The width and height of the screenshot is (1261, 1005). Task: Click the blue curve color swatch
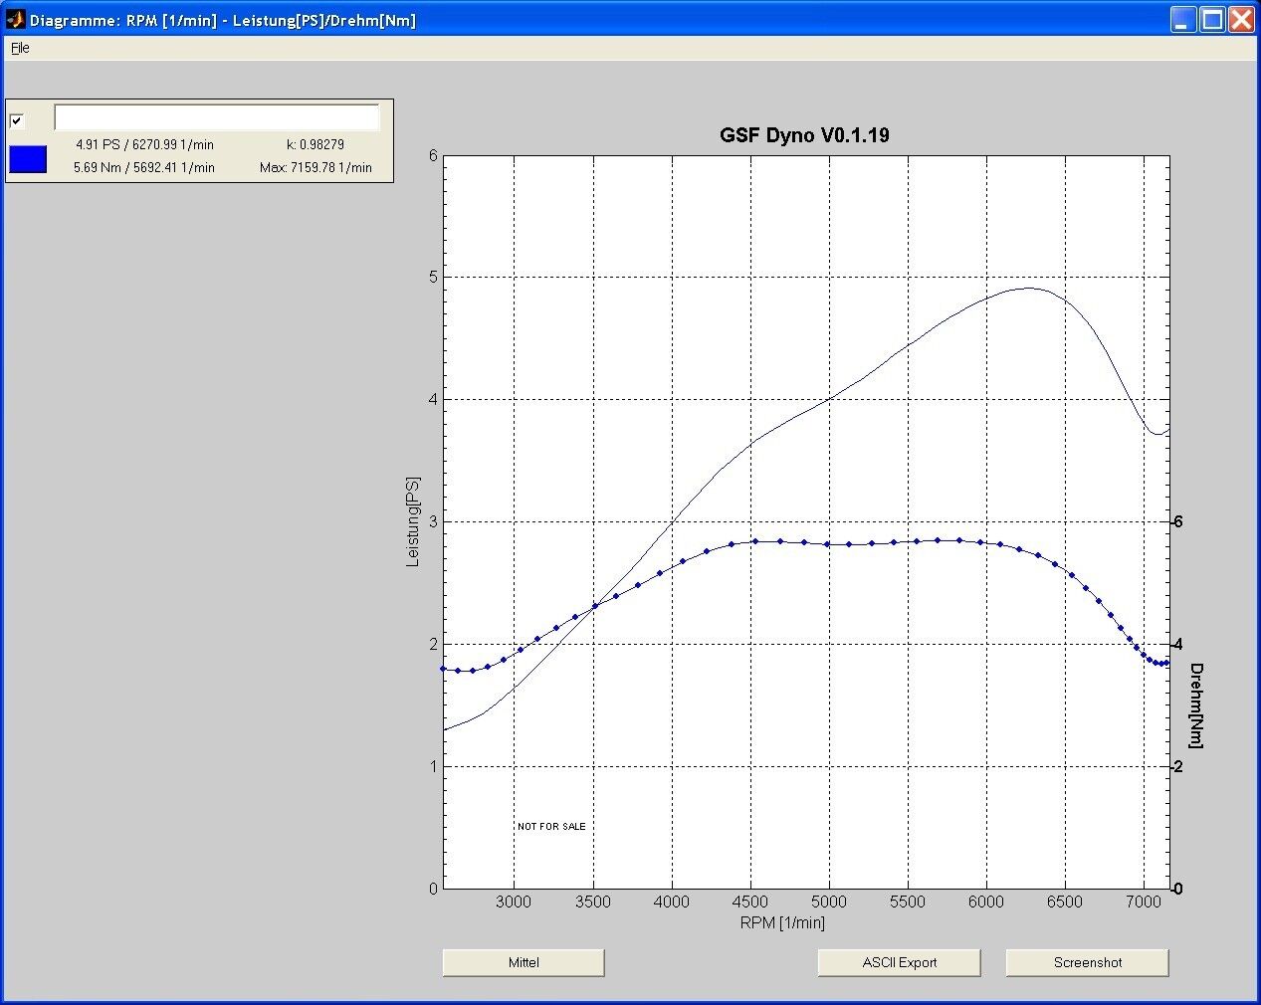(28, 159)
